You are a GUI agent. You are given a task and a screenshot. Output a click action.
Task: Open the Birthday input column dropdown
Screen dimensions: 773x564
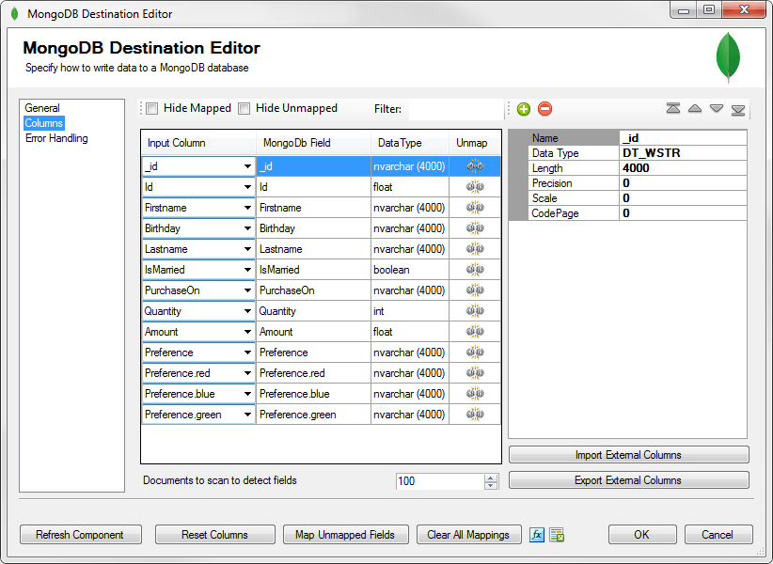(x=247, y=228)
